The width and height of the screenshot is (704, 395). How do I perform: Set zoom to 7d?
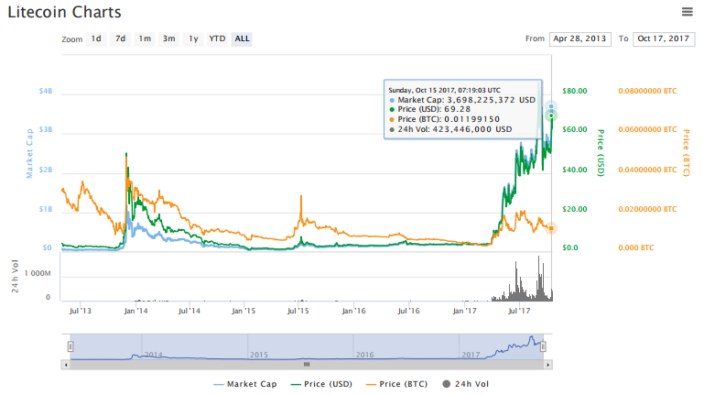120,38
